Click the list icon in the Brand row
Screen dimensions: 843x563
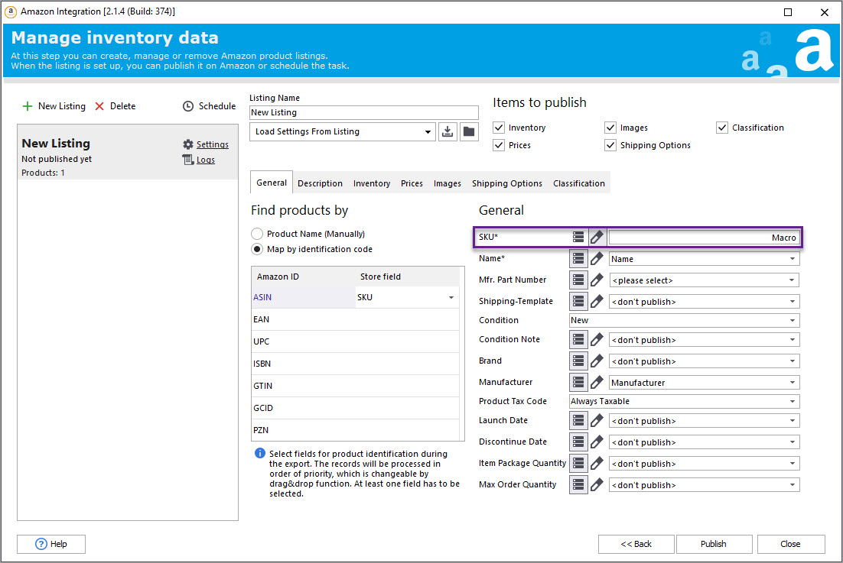click(x=579, y=361)
